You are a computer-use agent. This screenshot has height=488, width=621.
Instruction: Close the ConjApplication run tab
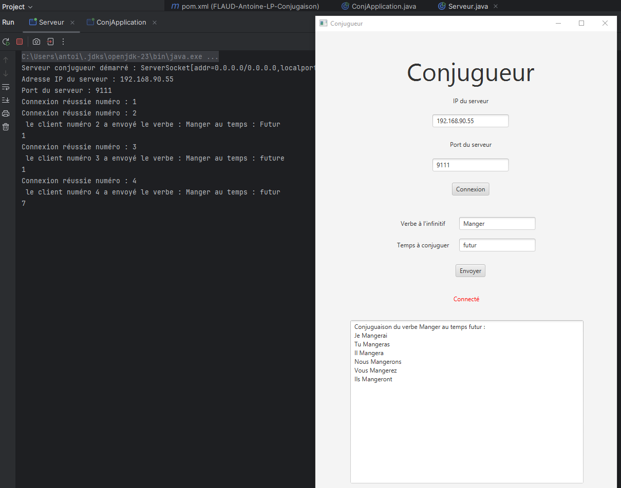[x=155, y=23]
